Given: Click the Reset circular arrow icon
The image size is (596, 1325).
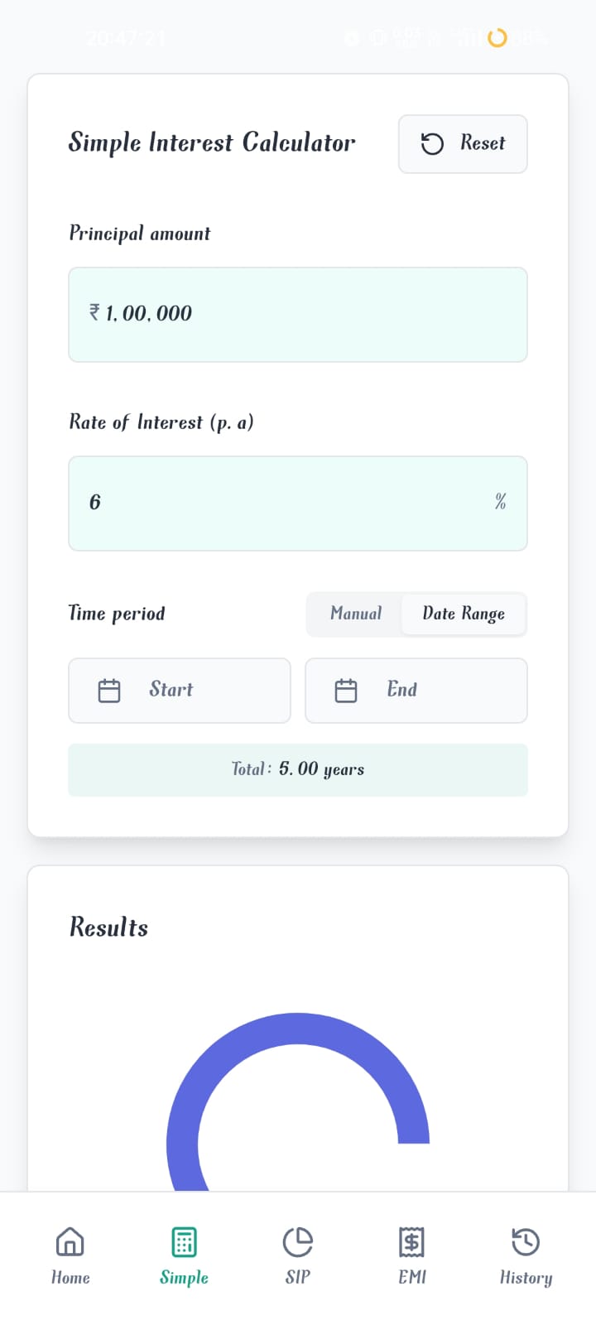Looking at the screenshot, I should pyautogui.click(x=431, y=143).
